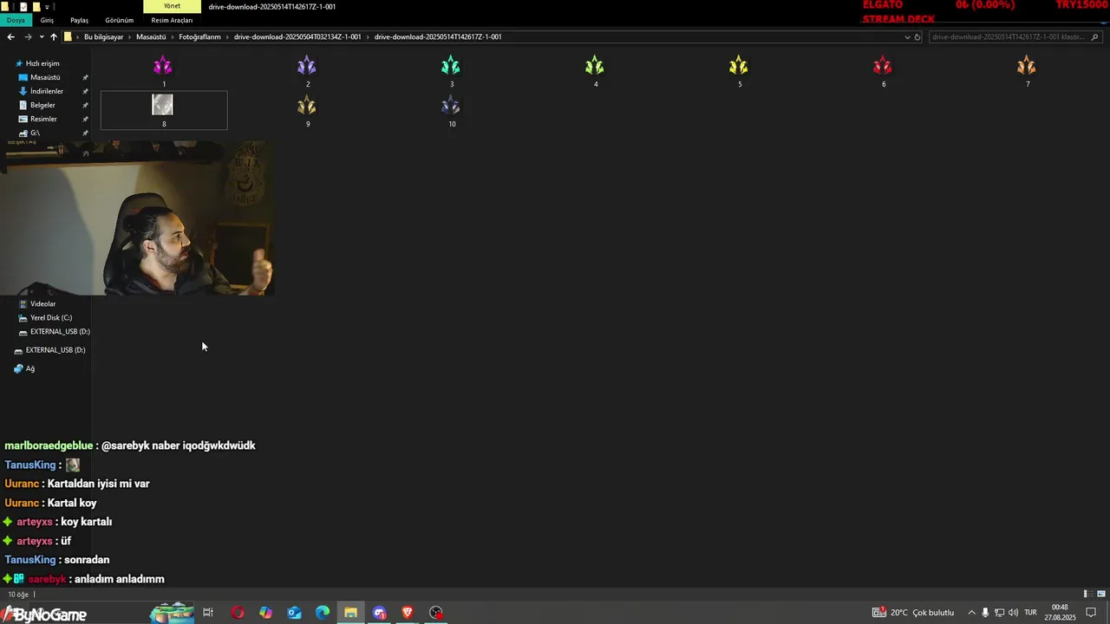The image size is (1110, 624).
Task: Select the G:\ pinned drive entry
Action: (35, 133)
